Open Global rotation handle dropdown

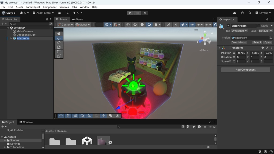[83, 25]
